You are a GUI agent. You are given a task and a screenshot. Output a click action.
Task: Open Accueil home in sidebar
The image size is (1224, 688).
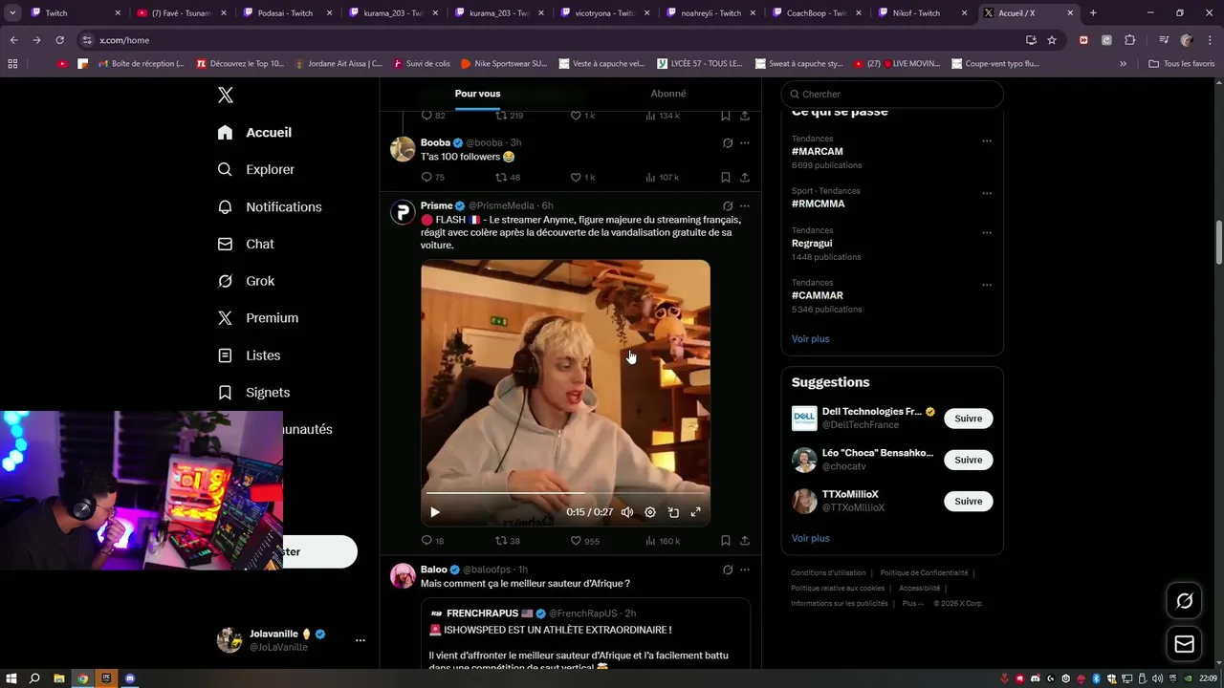254,133
